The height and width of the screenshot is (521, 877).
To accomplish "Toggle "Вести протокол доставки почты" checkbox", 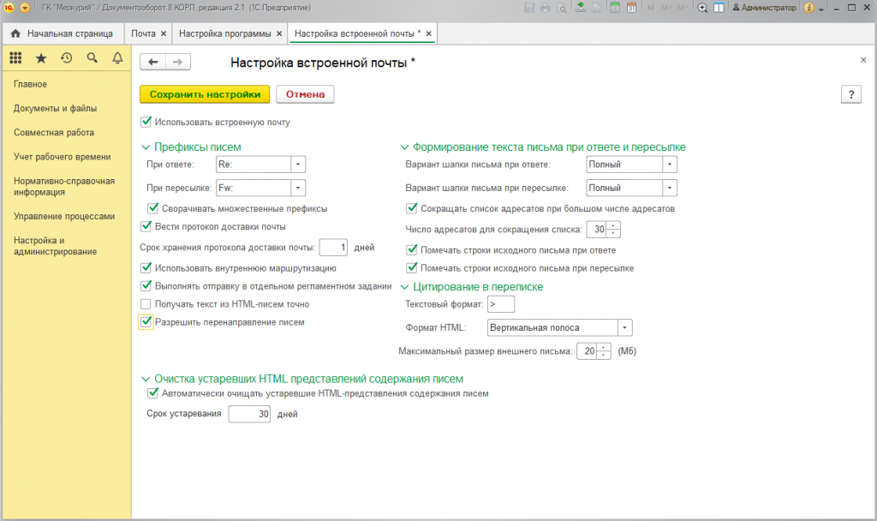I will (146, 226).
